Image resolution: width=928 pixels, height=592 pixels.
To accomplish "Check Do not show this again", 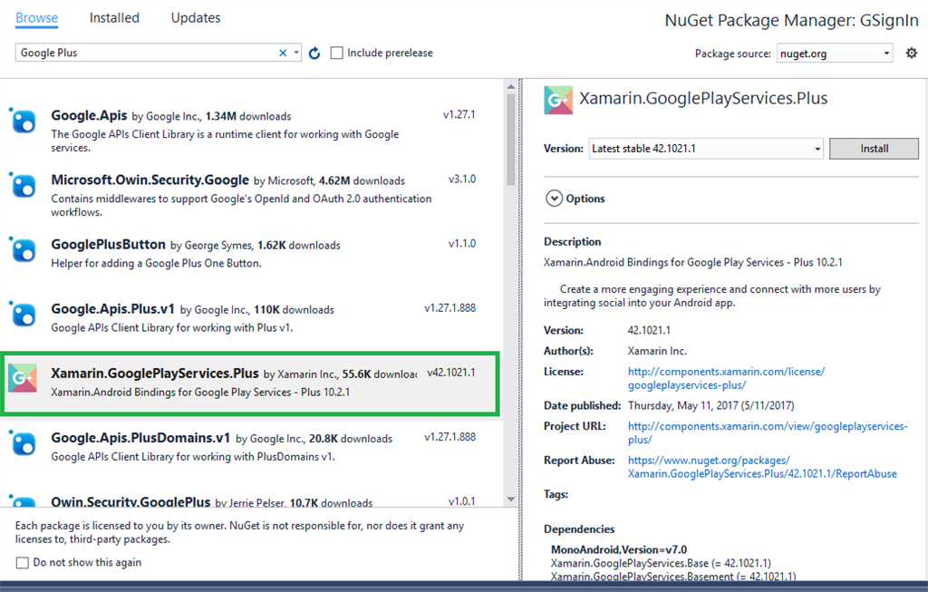I will (23, 563).
